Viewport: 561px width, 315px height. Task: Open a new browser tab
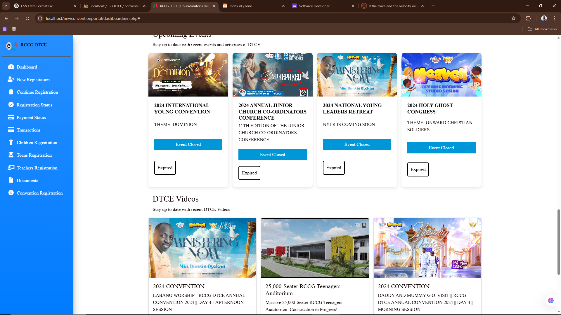coord(433,6)
